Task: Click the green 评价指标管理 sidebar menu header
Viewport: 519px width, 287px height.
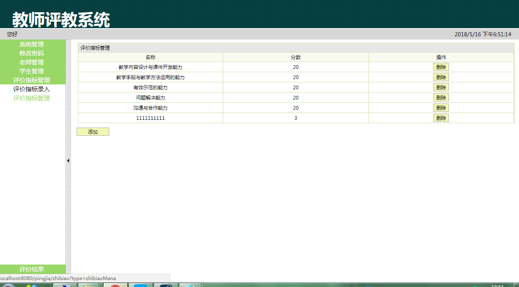Action: [33, 80]
